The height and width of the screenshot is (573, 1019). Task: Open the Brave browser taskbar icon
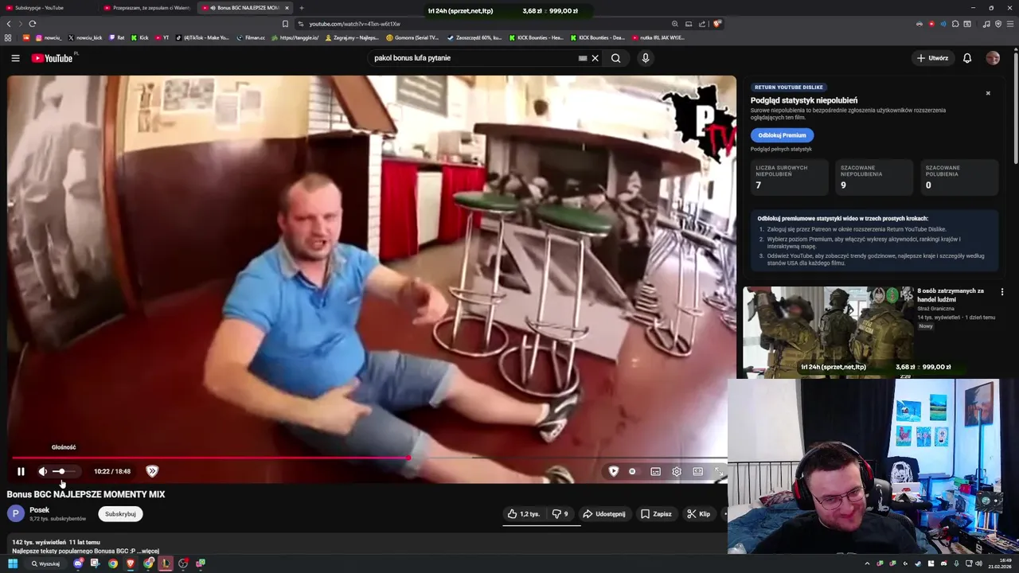click(131, 563)
